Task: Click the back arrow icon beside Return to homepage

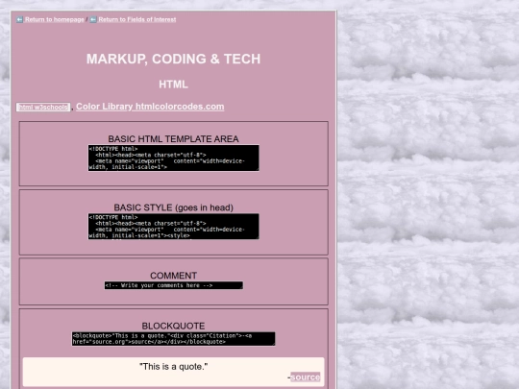Action: pyautogui.click(x=19, y=19)
